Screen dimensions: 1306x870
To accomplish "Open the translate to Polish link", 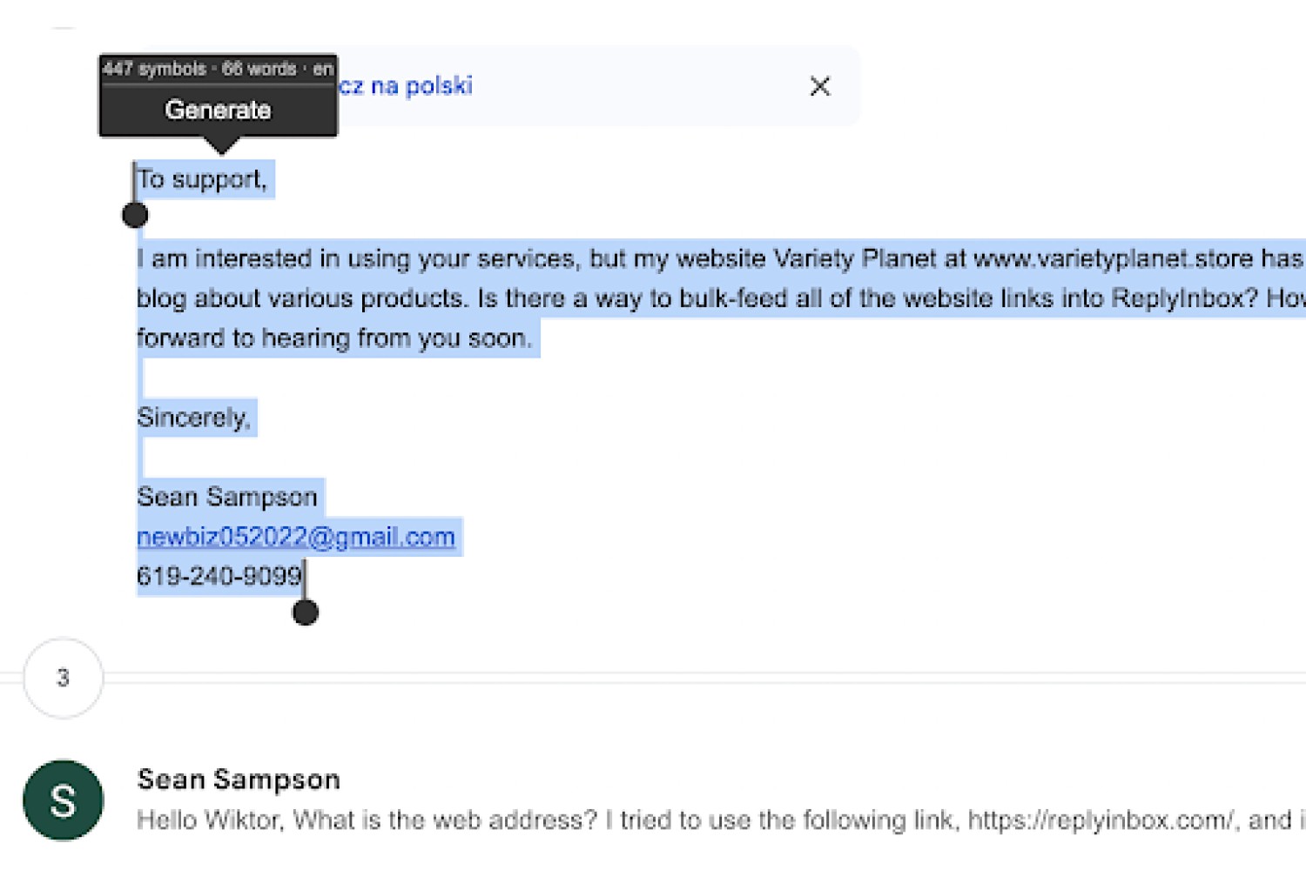I will point(406,86).
